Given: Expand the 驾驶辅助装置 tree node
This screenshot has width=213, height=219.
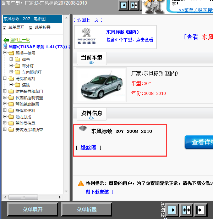Looking at the screenshot, I should click(x=5, y=104).
